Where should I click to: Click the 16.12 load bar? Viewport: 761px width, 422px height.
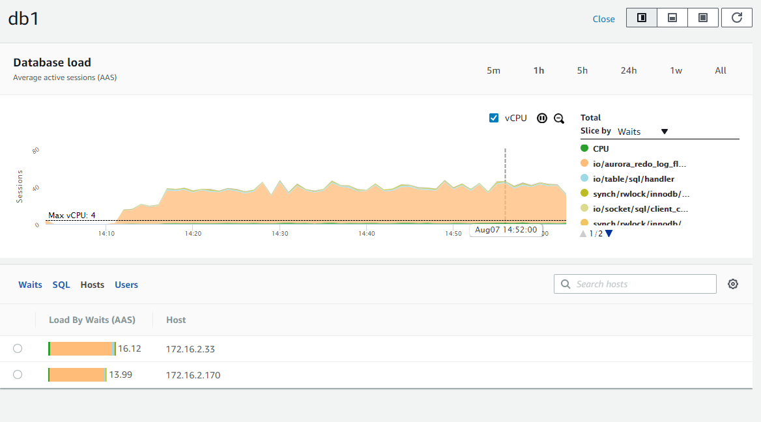coord(82,348)
